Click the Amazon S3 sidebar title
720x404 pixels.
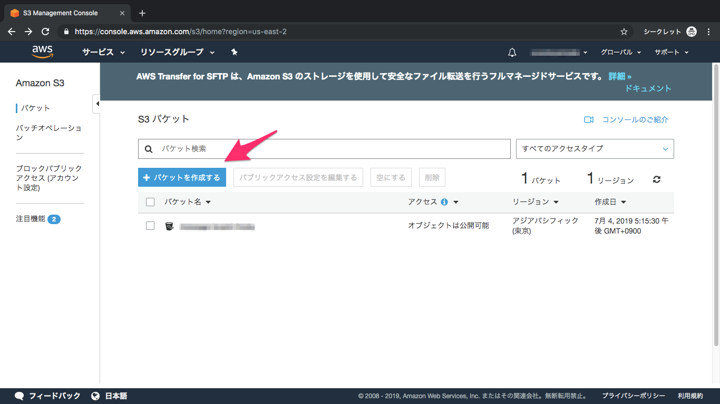pyautogui.click(x=40, y=83)
